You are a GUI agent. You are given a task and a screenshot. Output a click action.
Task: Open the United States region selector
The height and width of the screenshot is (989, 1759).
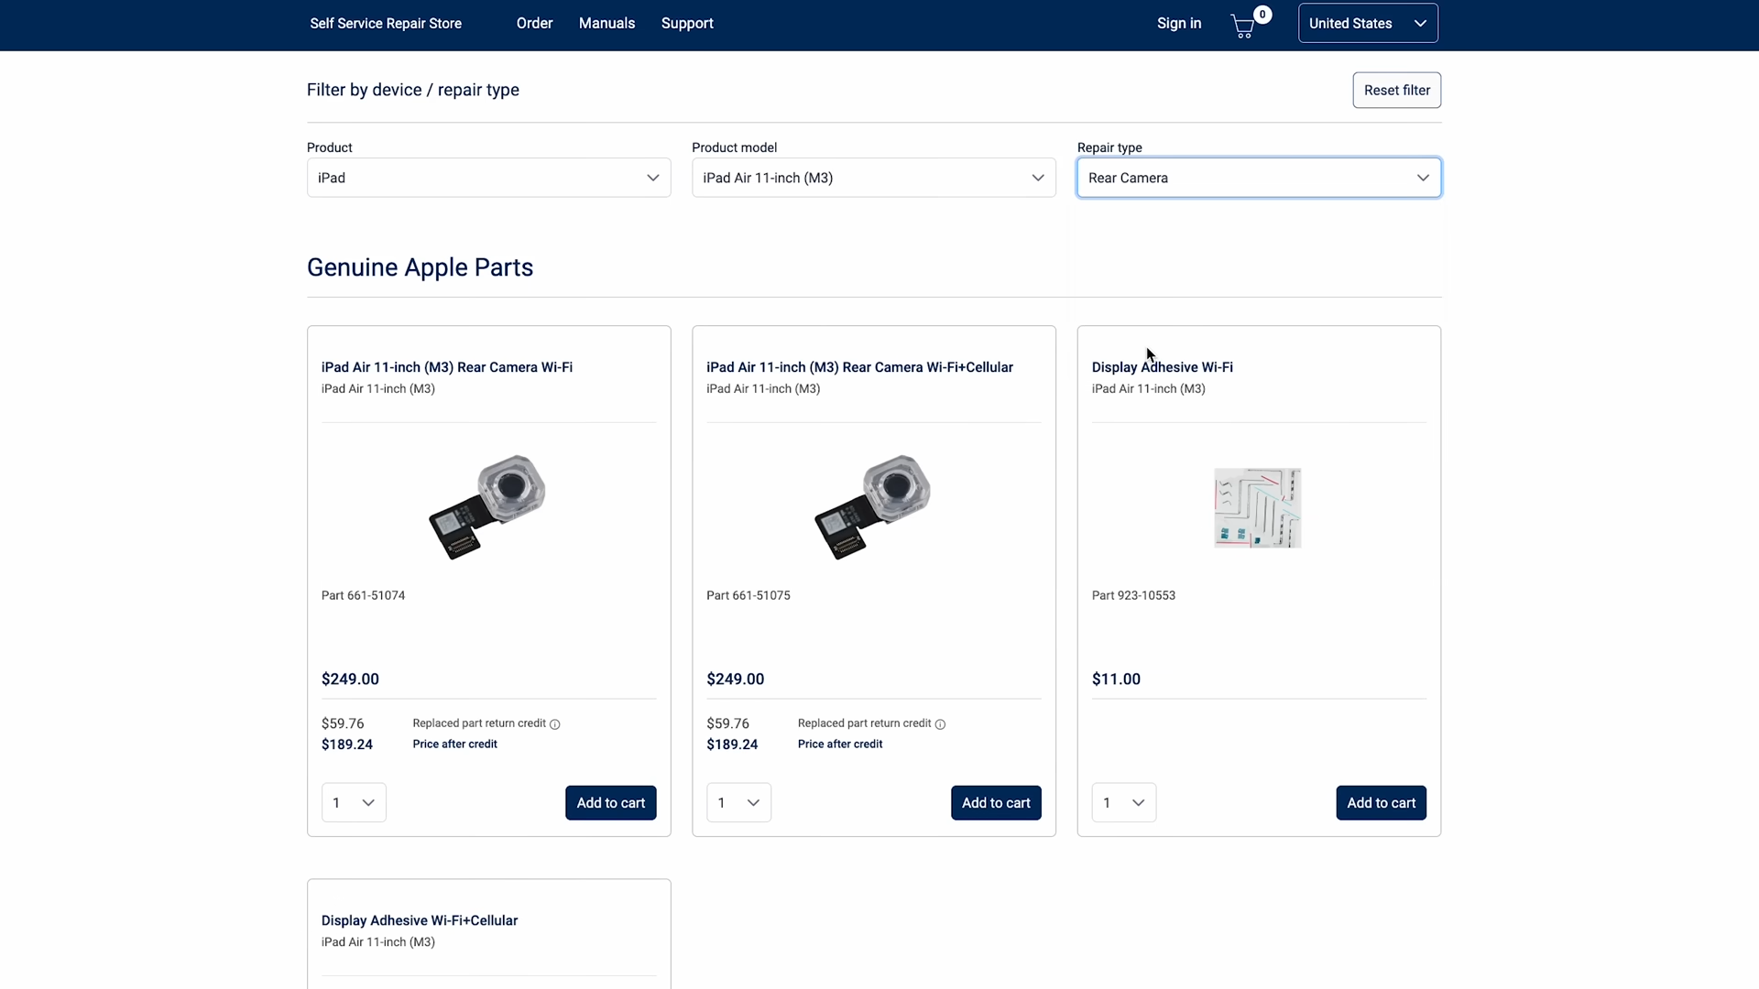(x=1367, y=24)
